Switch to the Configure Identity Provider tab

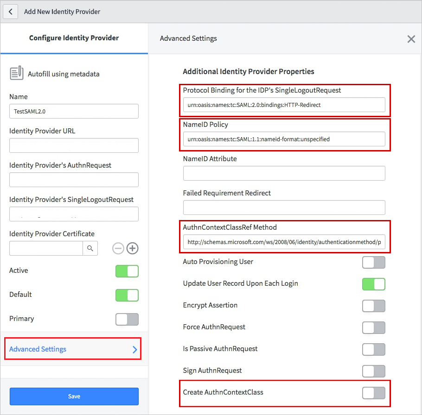click(x=74, y=38)
